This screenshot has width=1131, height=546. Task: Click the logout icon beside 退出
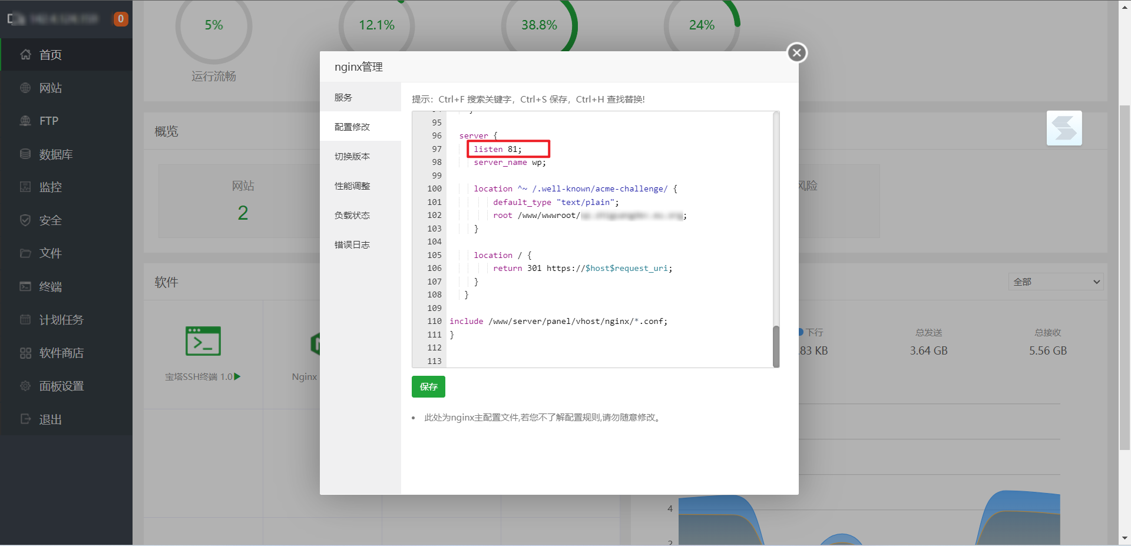pos(25,419)
